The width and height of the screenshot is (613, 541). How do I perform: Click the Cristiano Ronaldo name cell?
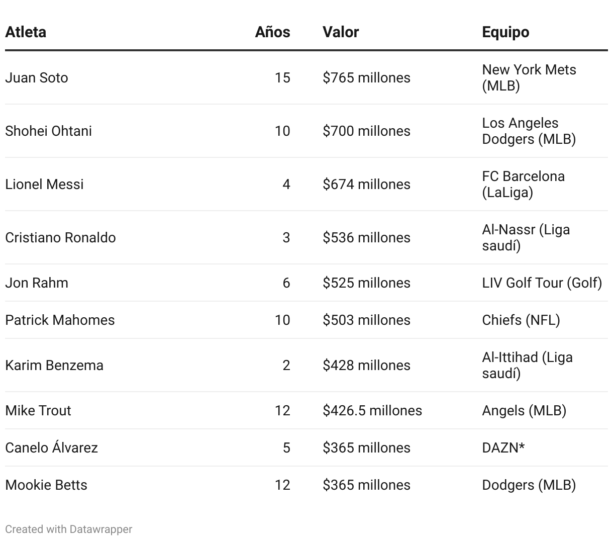coord(60,237)
